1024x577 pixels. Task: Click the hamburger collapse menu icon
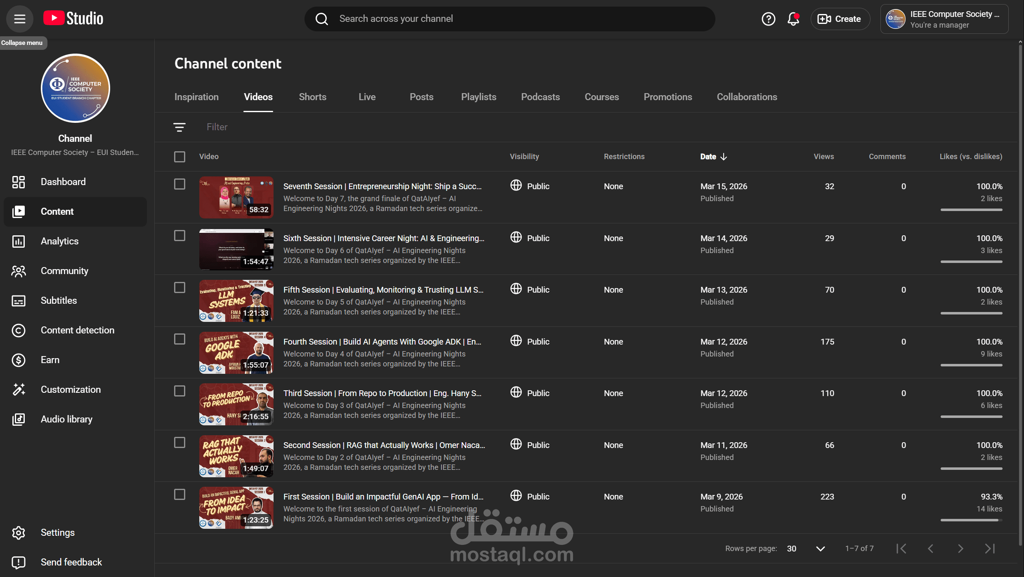pos(19,19)
